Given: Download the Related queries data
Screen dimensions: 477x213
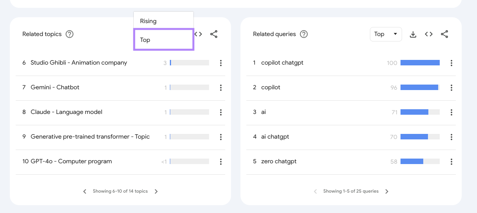Looking at the screenshot, I should pos(413,34).
